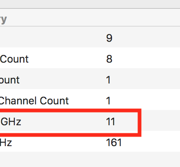Click the 'Channel Count' row label
The width and height of the screenshot is (180, 167).
[34, 101]
